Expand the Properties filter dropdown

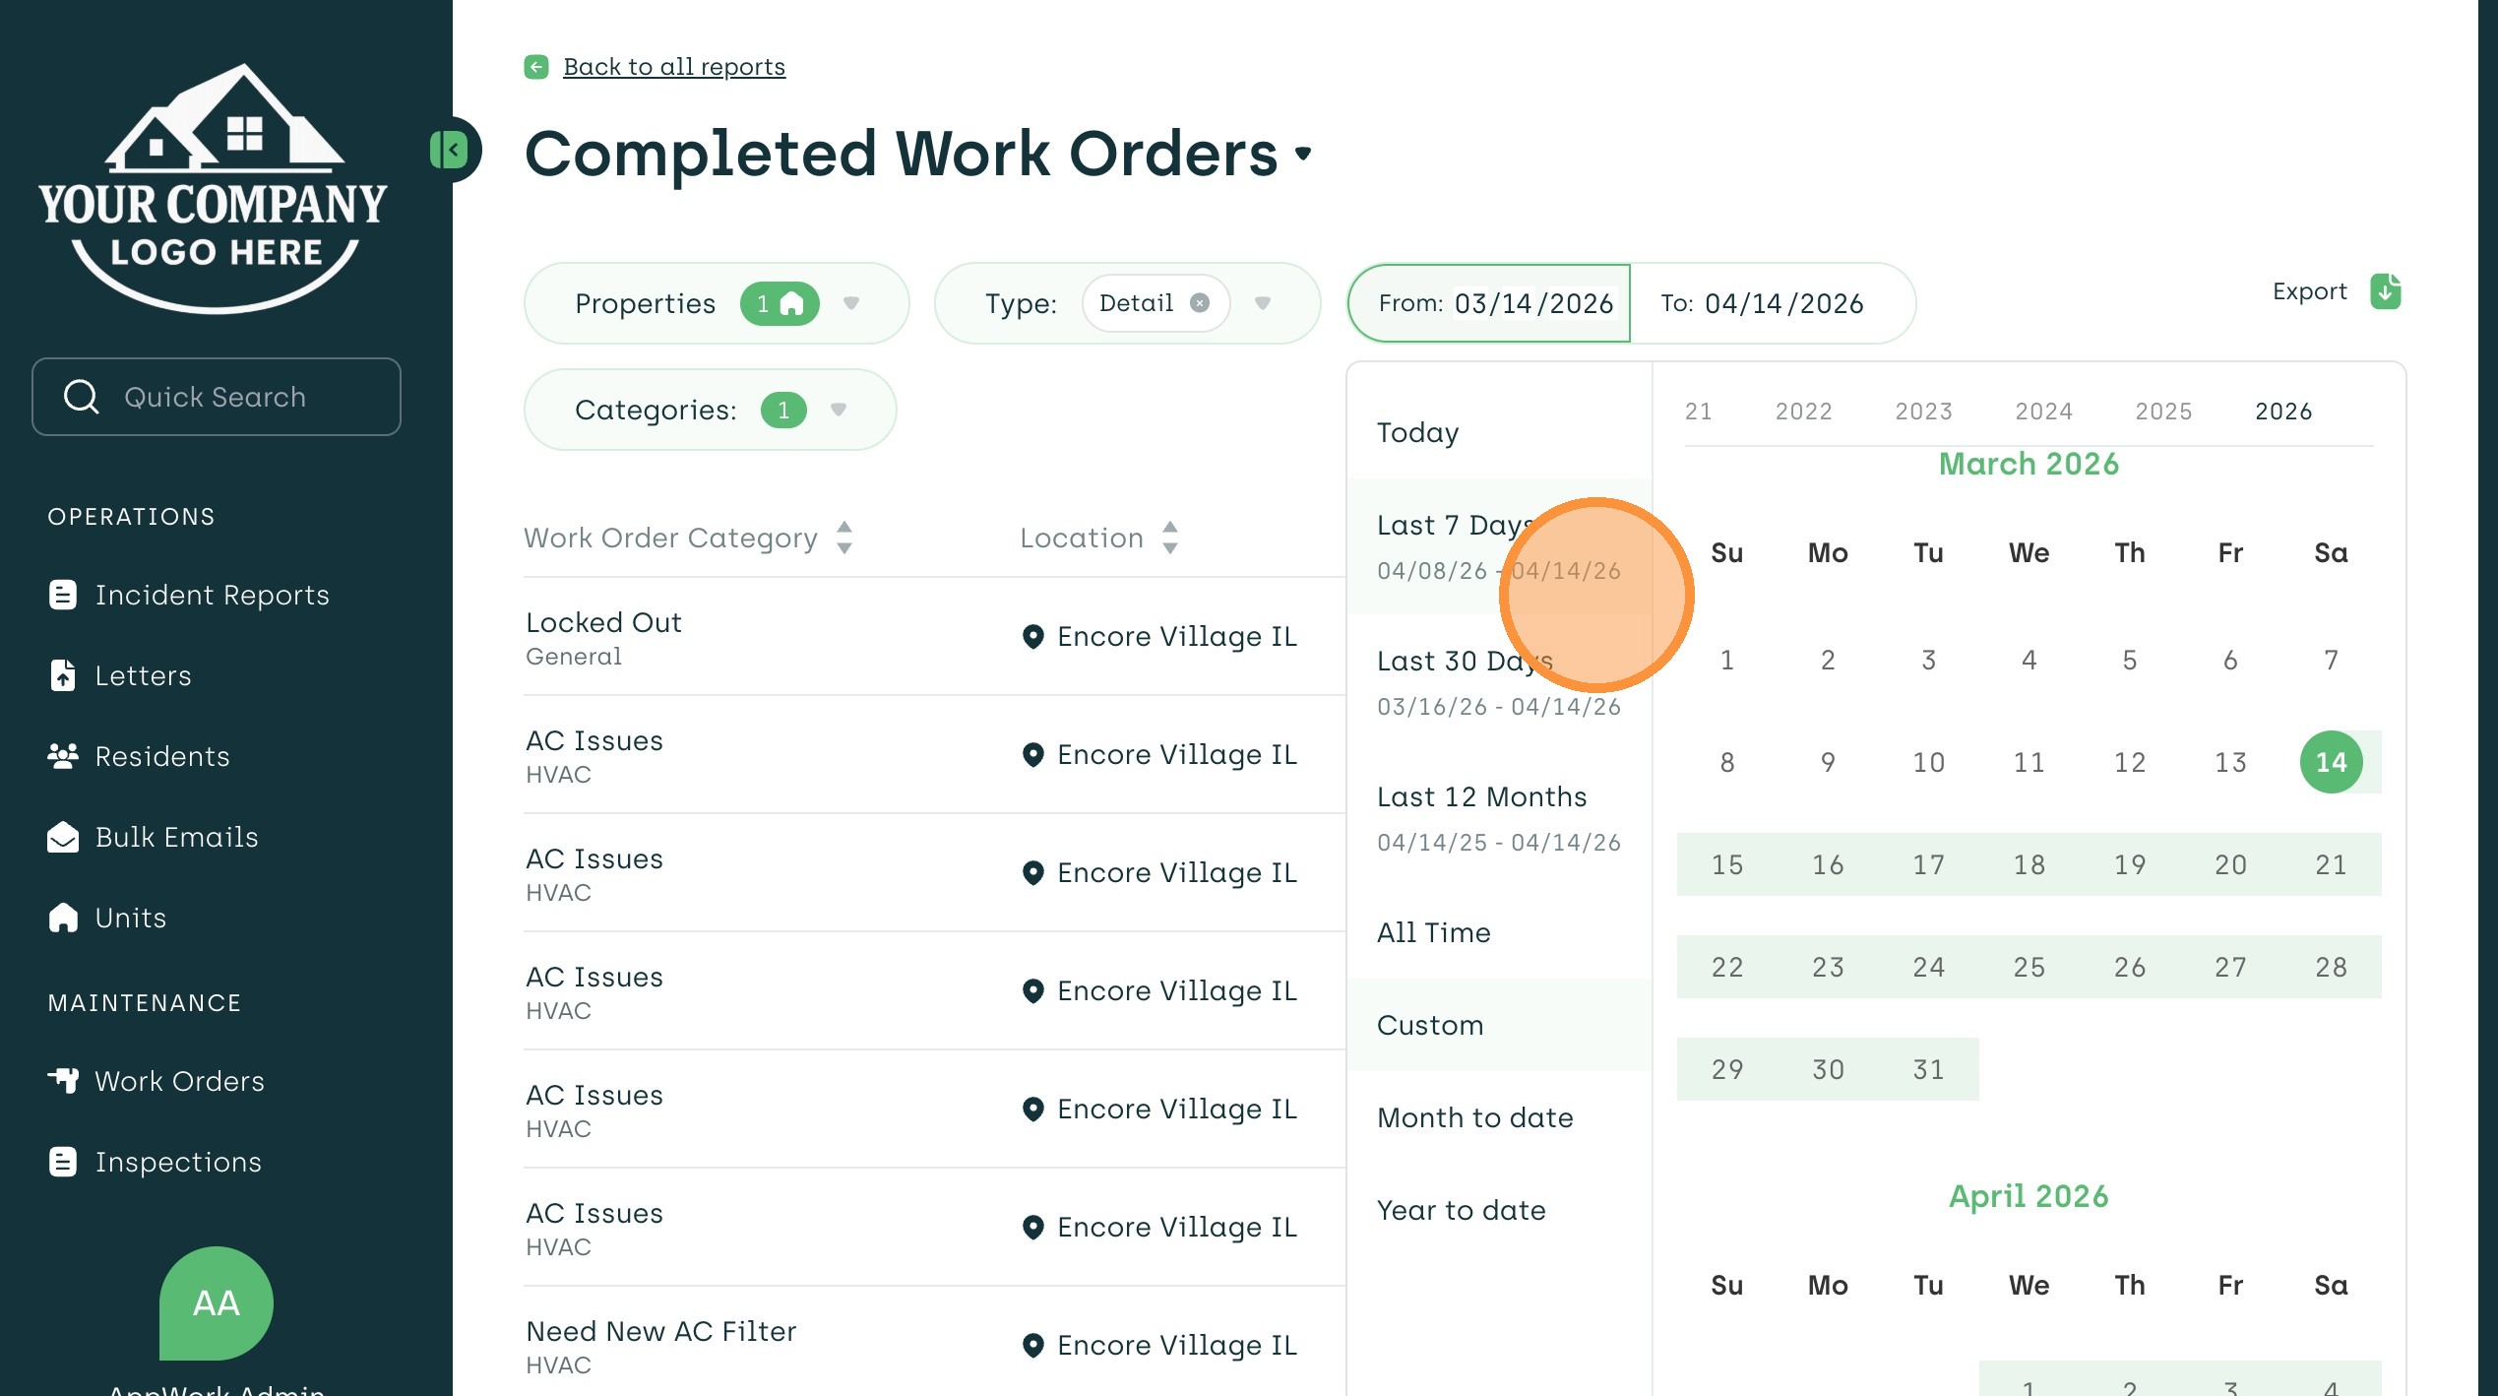(851, 303)
